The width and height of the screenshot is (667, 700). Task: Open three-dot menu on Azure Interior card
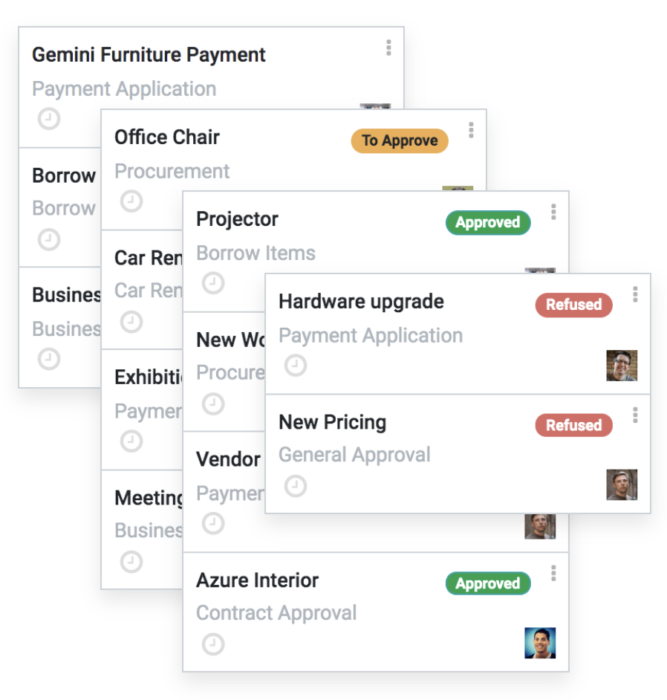pos(553,574)
